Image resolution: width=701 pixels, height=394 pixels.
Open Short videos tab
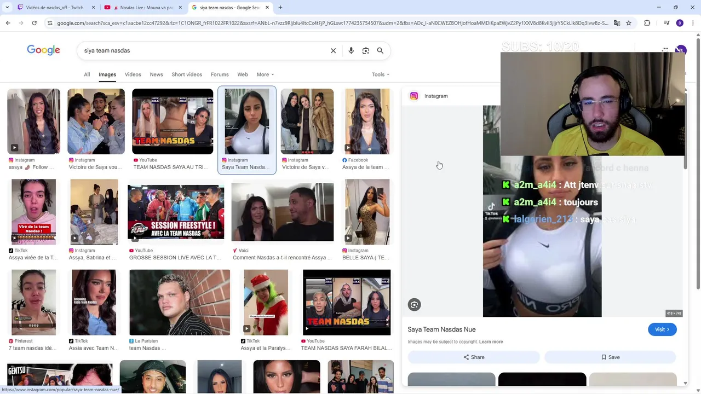[187, 74]
